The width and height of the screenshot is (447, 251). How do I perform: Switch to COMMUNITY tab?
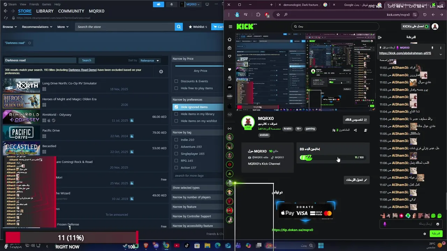pyautogui.click(x=71, y=11)
